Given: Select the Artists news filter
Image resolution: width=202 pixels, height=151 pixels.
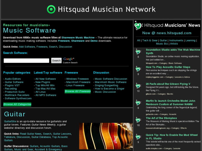Looking at the screenshot, I should click(x=174, y=44).
